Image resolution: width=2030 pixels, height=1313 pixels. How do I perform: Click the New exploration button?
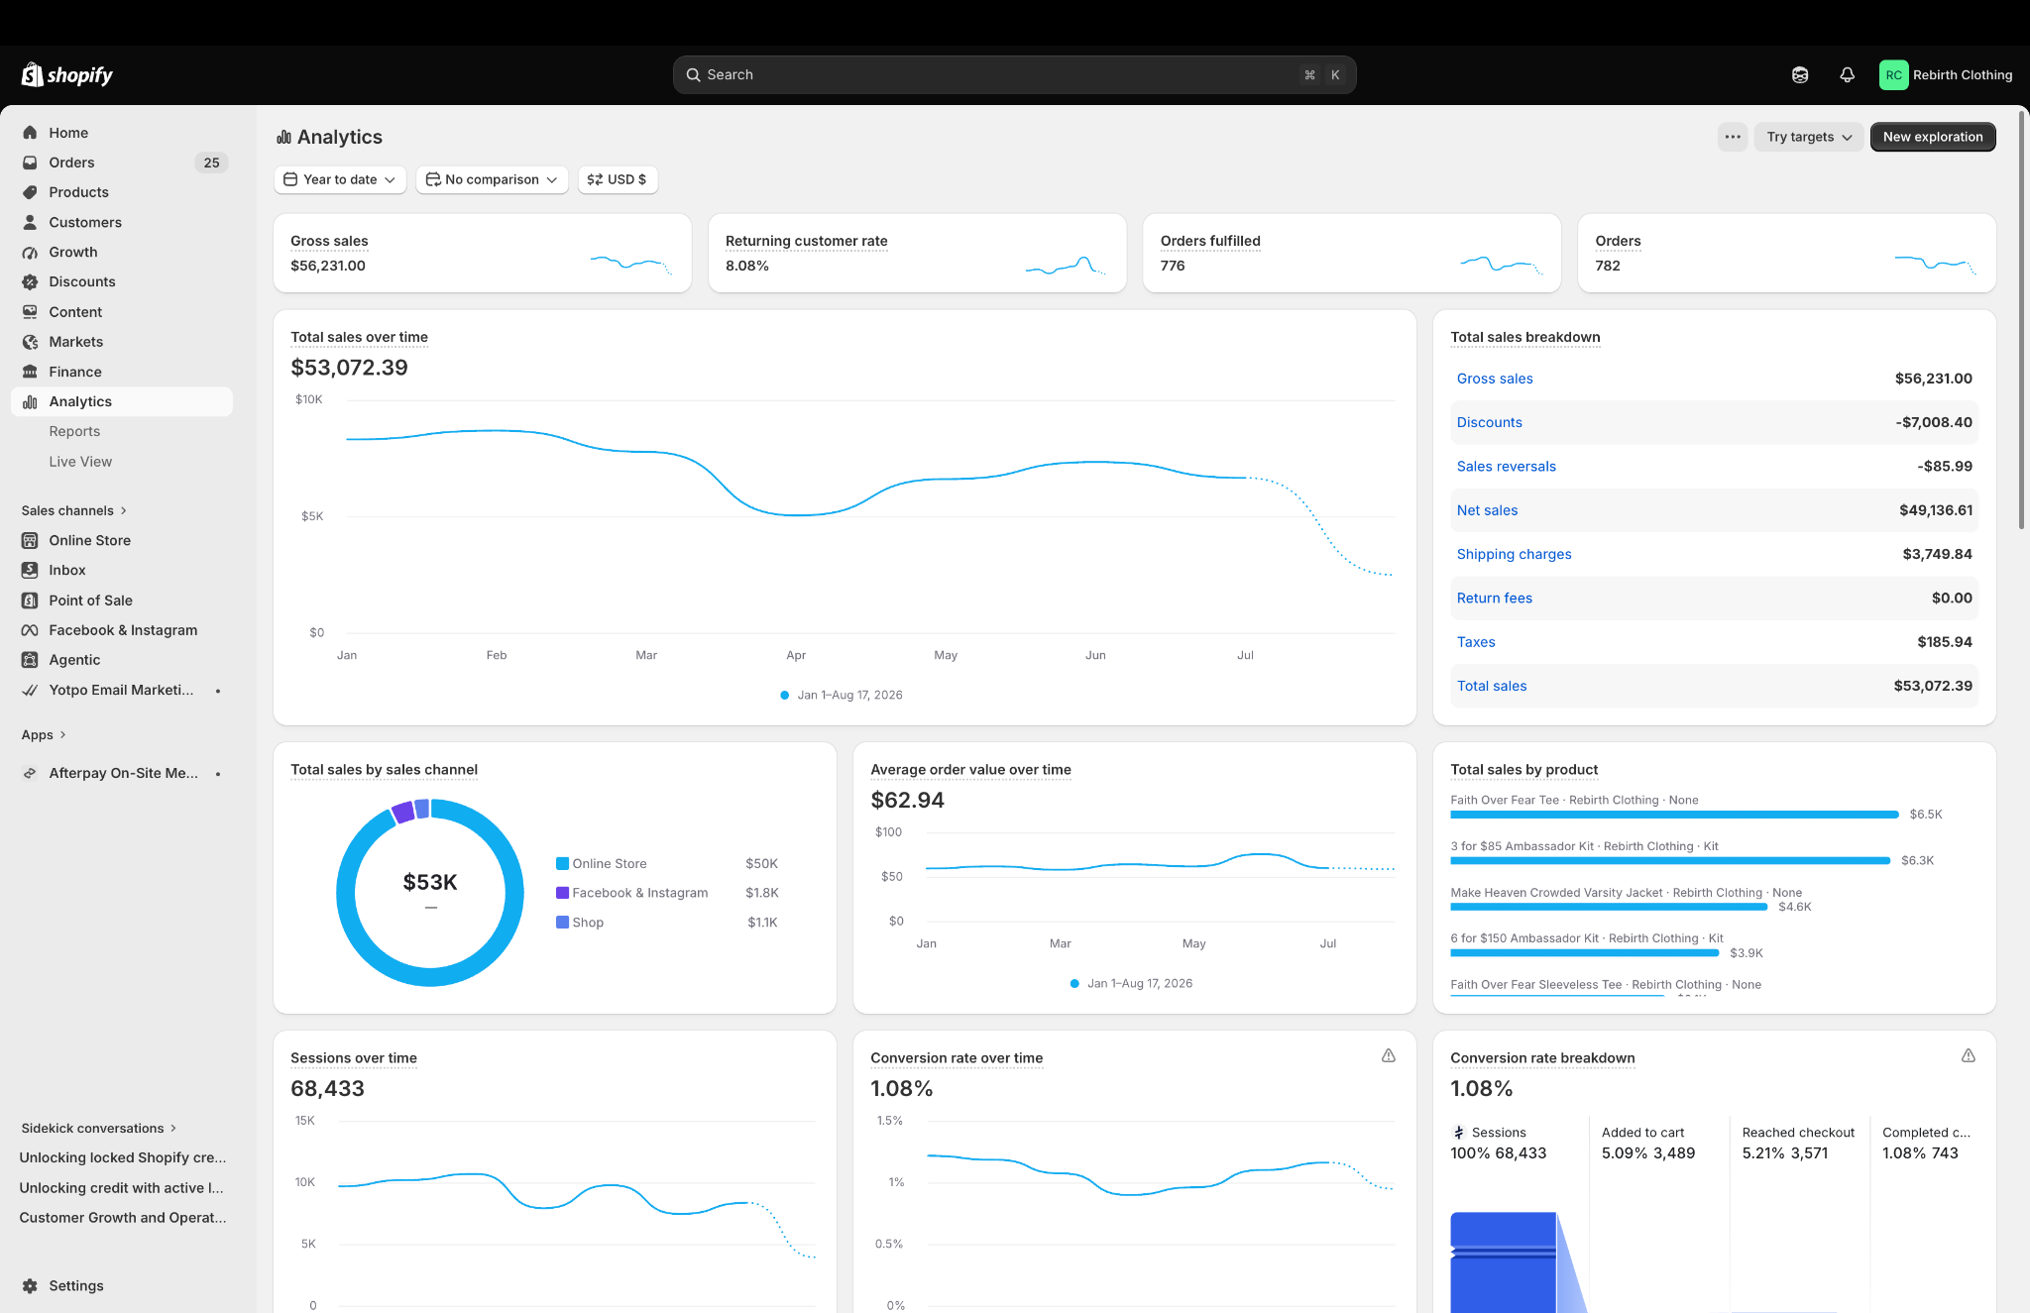pyautogui.click(x=1933, y=137)
